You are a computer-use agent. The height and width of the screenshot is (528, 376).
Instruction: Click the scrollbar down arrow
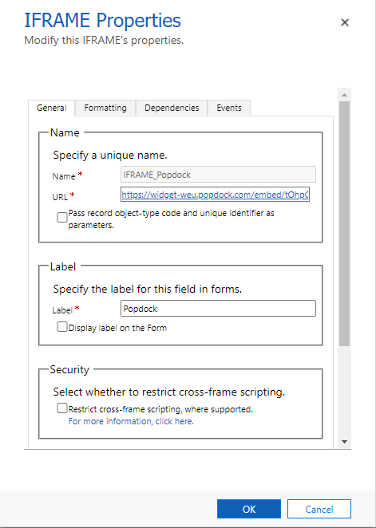tap(344, 442)
